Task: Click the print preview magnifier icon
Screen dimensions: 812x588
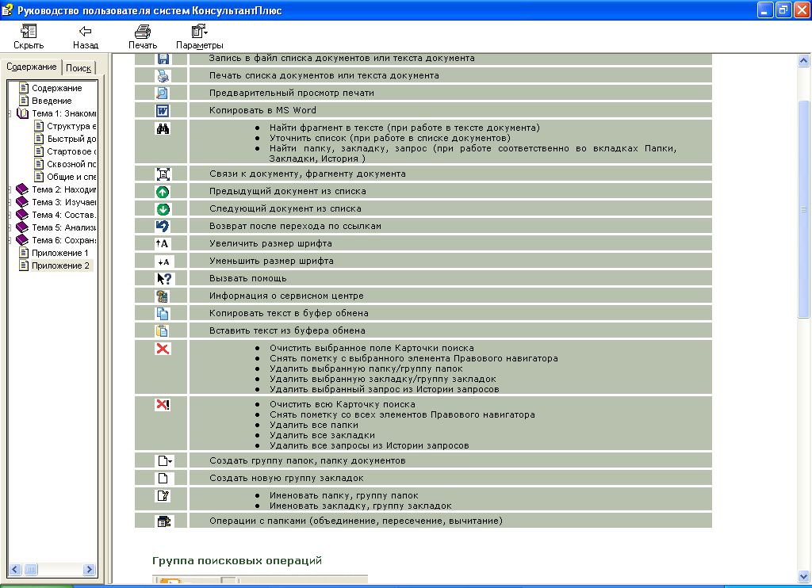Action: pyautogui.click(x=163, y=94)
